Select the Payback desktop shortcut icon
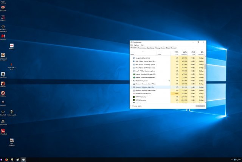Viewport: 242px width, 162px height. pos(11,46)
